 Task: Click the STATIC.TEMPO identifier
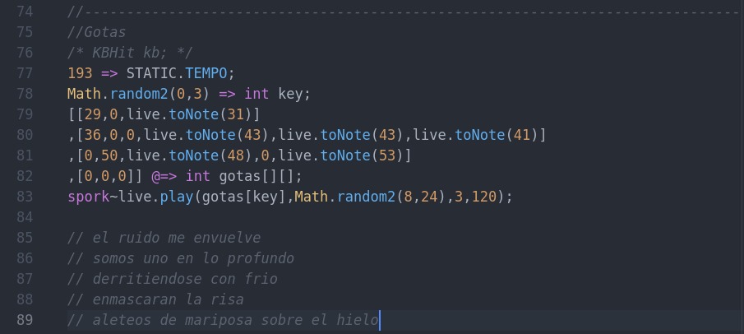[177, 73]
